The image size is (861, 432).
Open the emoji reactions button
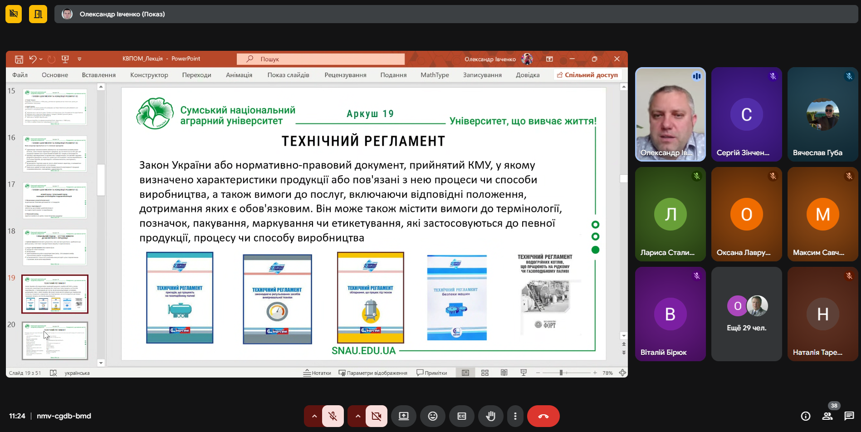pos(432,416)
